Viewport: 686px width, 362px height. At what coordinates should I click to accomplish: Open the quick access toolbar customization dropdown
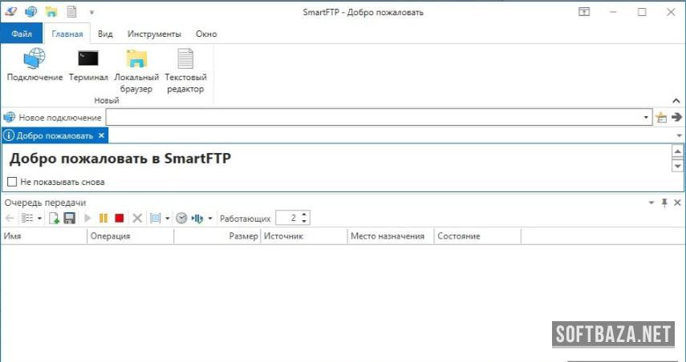tap(91, 12)
